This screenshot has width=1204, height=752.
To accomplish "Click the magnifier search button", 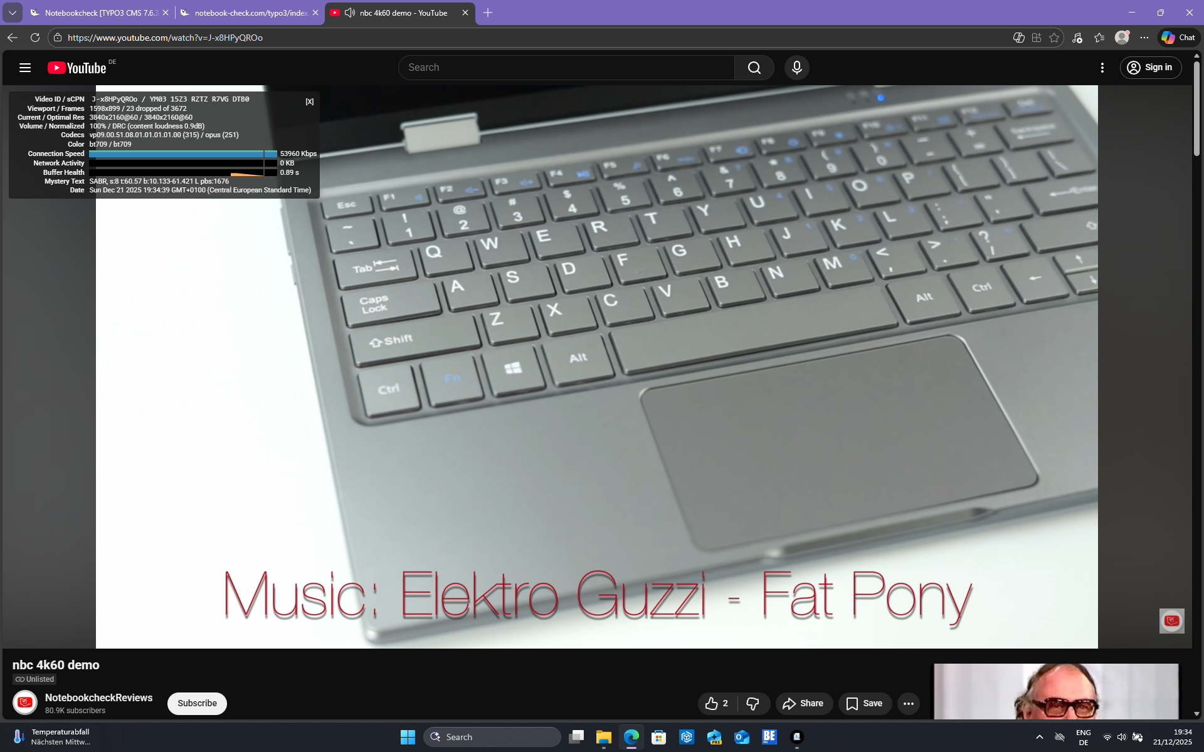I will pos(754,68).
